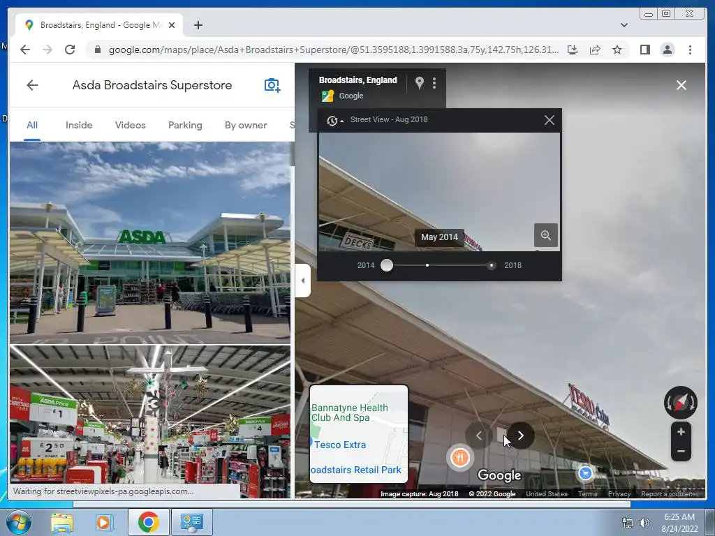Select the middle timeline date marker
715x536 pixels.
pos(427,265)
